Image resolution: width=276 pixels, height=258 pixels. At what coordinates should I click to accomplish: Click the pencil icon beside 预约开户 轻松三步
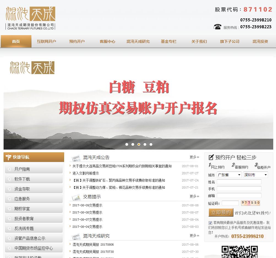coord(211,157)
